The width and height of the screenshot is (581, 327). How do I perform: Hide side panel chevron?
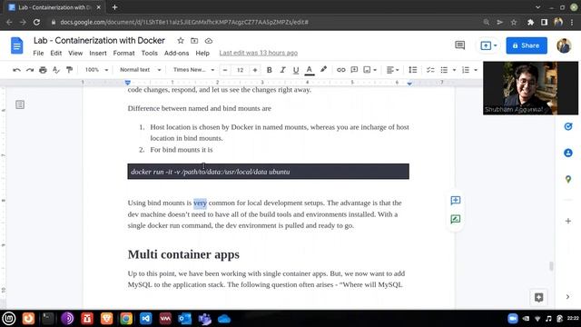click(x=567, y=297)
